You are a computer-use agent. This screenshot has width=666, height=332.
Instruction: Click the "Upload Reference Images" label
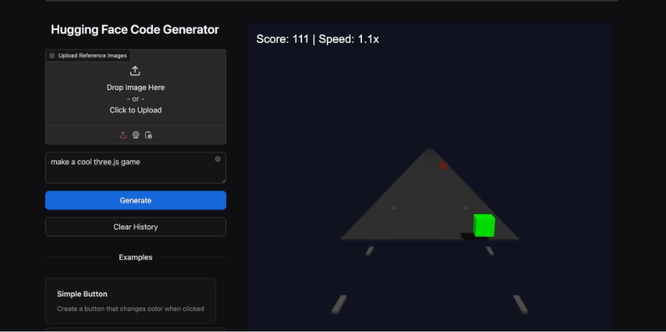tap(92, 55)
